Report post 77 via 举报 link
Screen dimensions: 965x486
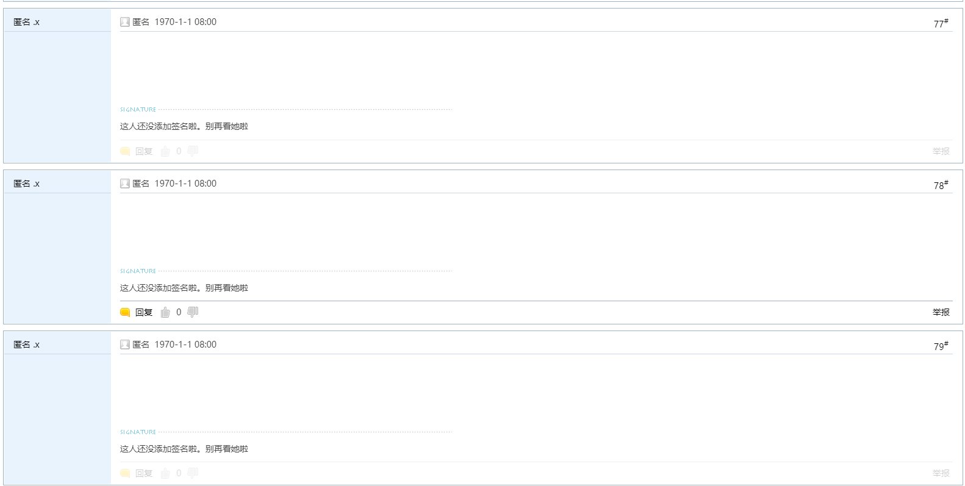pyautogui.click(x=941, y=151)
